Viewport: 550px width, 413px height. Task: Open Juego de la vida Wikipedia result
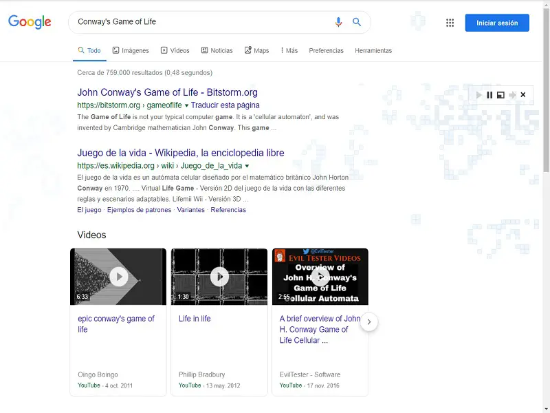click(x=181, y=153)
